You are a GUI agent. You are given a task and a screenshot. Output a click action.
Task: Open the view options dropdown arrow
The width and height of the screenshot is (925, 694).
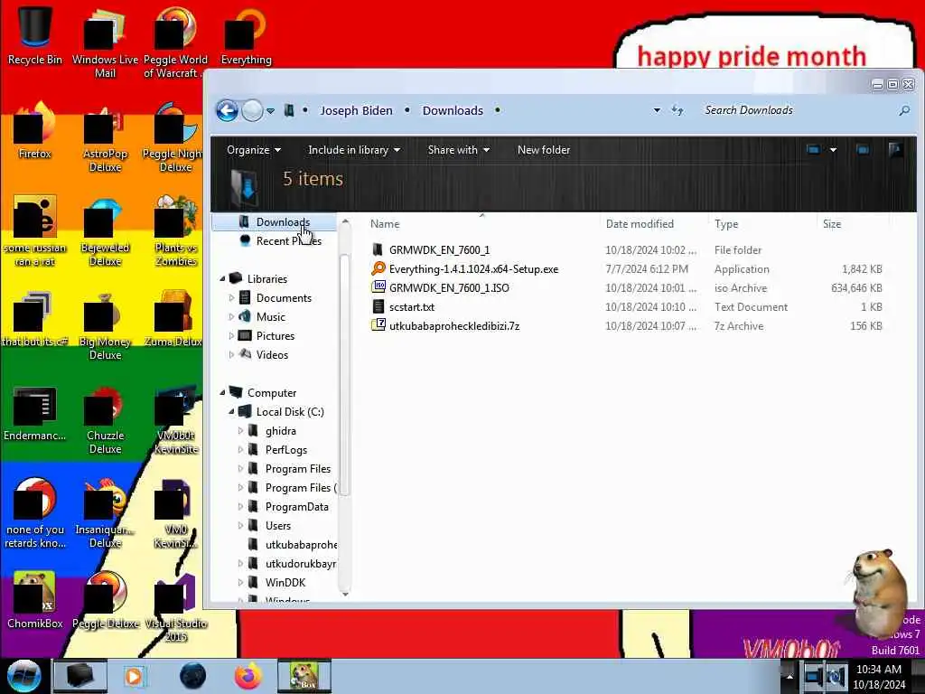[833, 150]
